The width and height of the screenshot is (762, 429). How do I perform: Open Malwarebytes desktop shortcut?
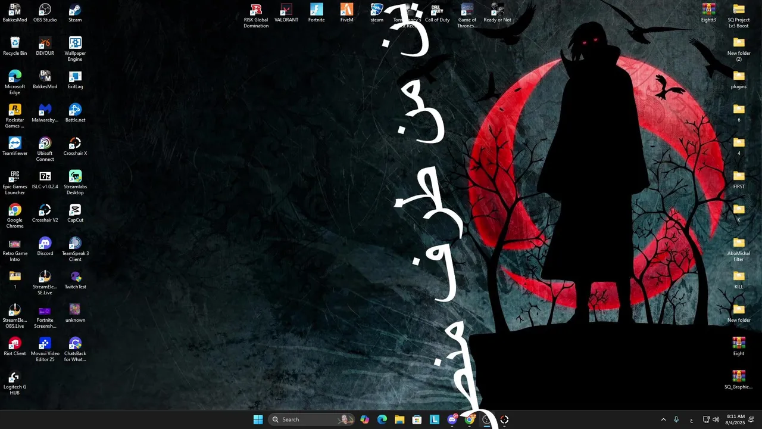[x=45, y=113]
